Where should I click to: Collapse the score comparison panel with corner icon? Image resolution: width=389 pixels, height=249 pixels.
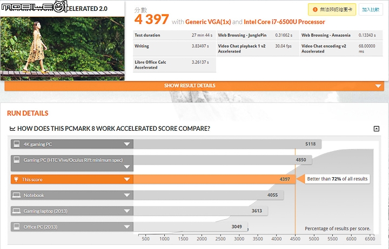click(x=377, y=129)
